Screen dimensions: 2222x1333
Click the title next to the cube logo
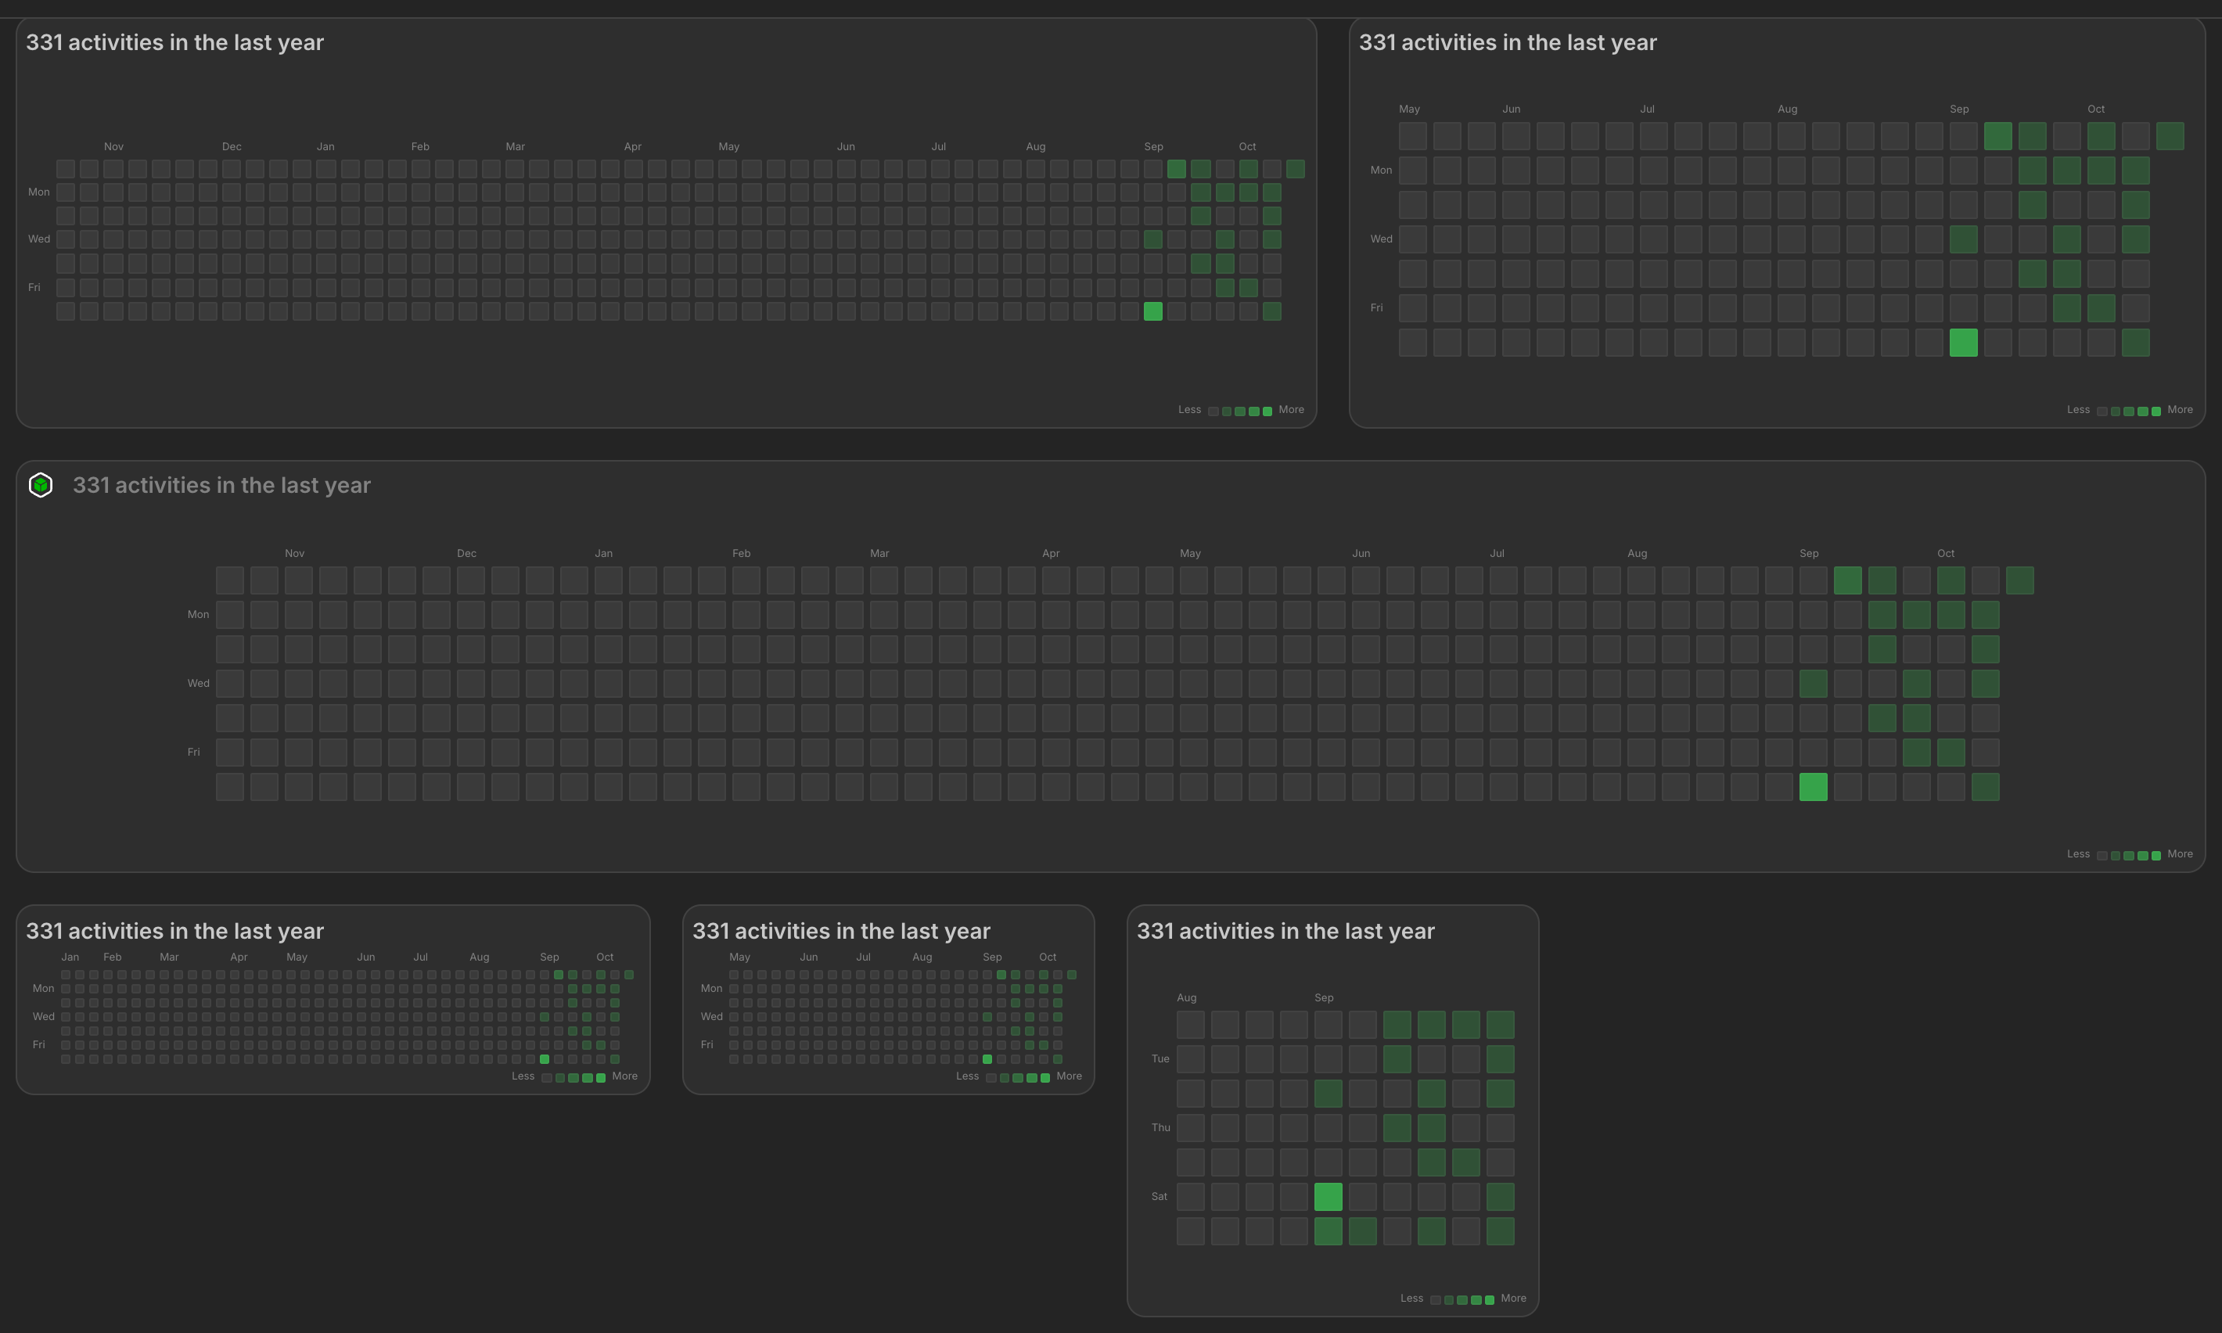pyautogui.click(x=222, y=485)
